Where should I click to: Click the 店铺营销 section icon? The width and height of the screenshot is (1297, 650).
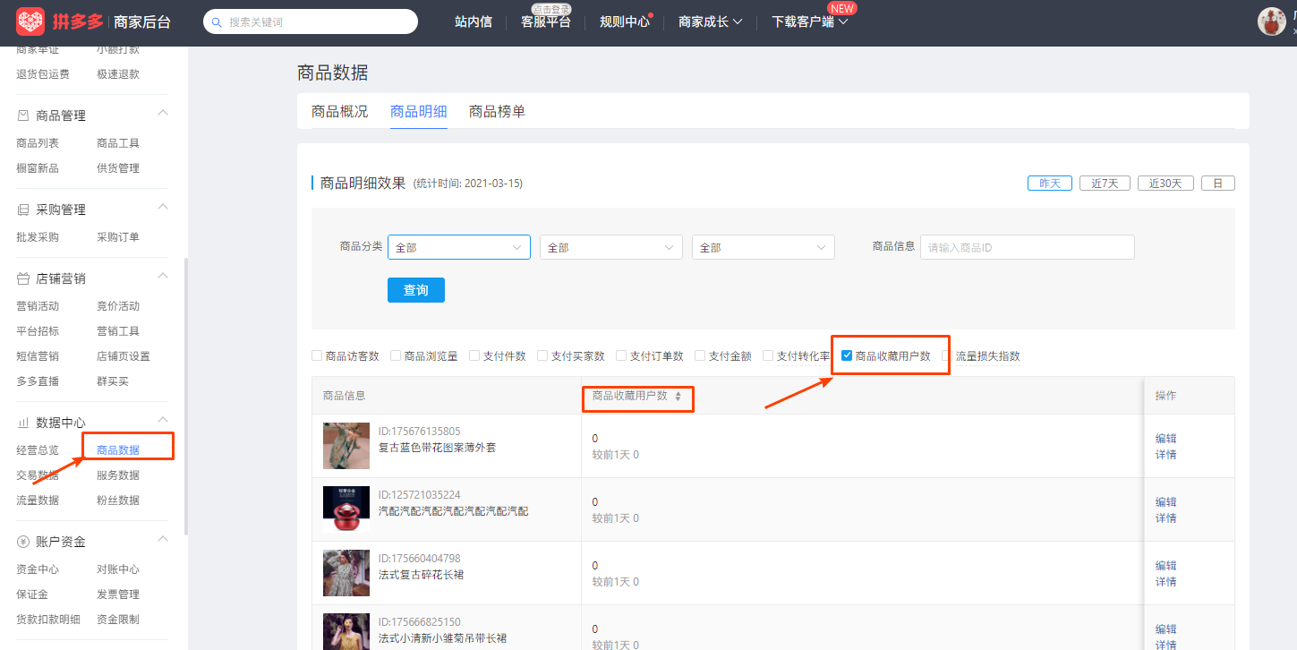pos(23,278)
